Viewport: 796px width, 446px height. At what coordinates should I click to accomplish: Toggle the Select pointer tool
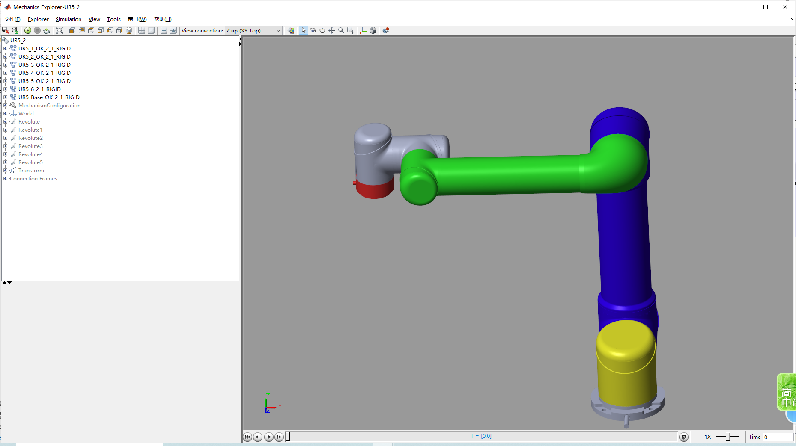click(304, 30)
